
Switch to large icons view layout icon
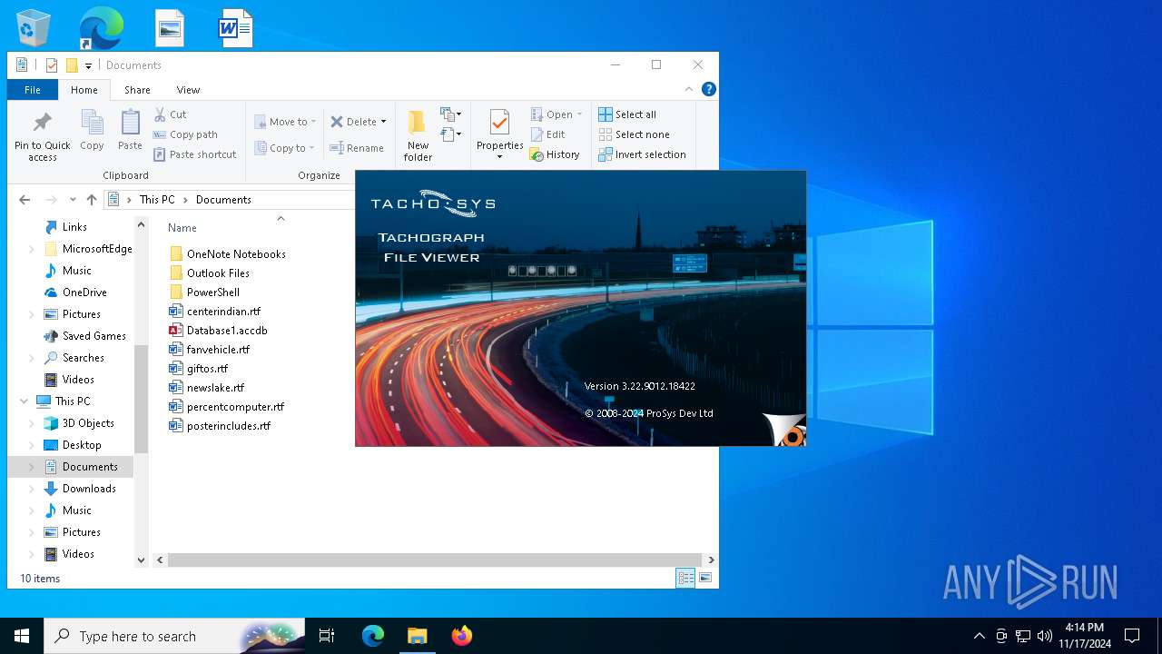coord(704,578)
